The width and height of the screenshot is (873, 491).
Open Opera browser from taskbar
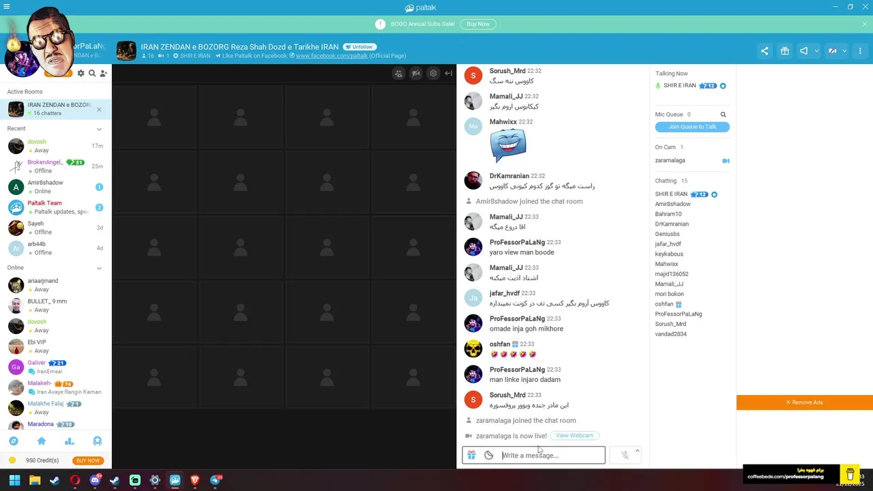click(75, 480)
